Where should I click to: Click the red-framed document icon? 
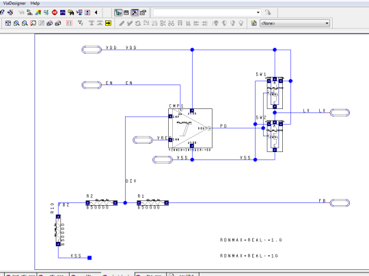87,12
